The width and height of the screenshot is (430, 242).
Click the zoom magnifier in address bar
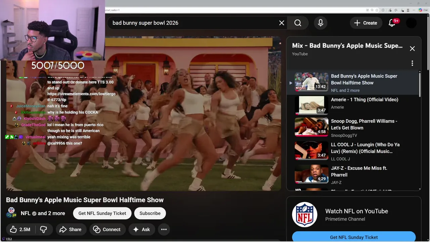[x=372, y=10]
